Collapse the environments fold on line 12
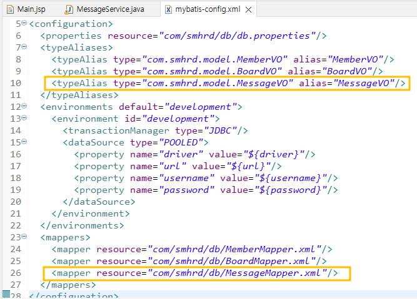The image size is (417, 299). click(x=24, y=106)
